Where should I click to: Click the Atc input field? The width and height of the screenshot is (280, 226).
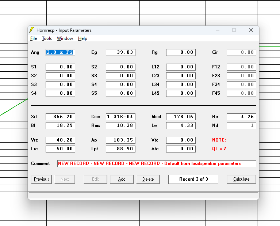(181, 149)
